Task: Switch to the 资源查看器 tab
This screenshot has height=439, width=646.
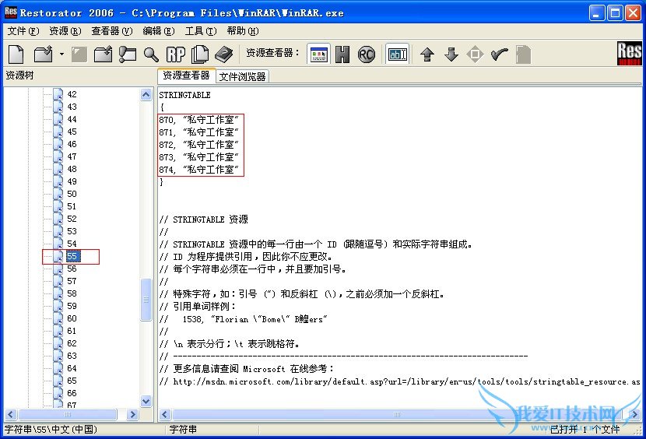Action: (x=186, y=76)
